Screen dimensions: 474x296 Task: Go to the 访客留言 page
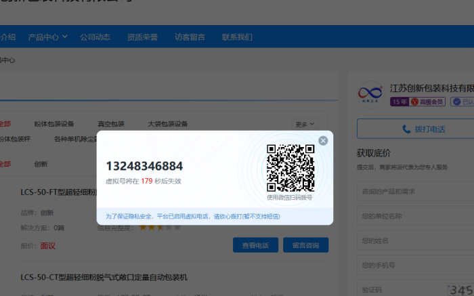pos(190,37)
